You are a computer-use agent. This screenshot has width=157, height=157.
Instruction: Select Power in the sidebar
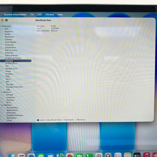[x=8, y=71]
